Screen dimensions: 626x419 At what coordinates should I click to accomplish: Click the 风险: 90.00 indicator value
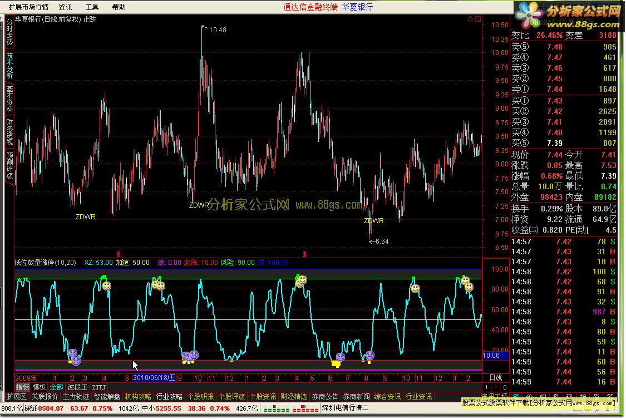[238, 263]
